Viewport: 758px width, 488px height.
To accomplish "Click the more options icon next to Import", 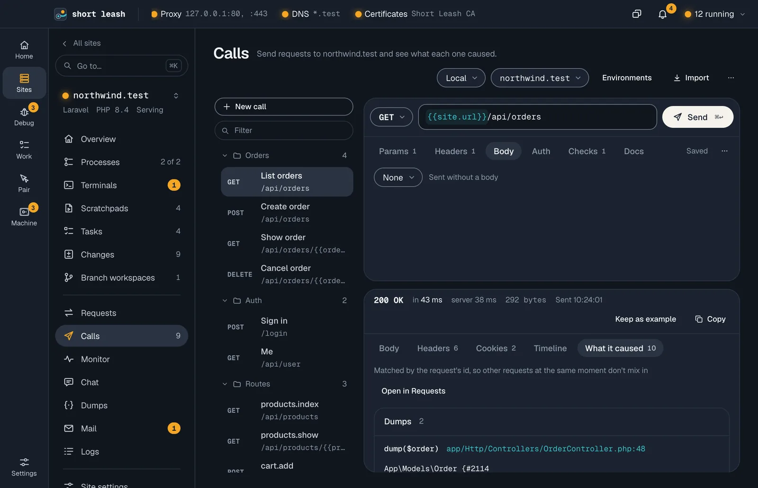I will click(731, 78).
